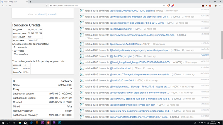Viewport: 223px width, 125px height.
Task: Open the @krutilla/aliencloud link
Action: 120,68
